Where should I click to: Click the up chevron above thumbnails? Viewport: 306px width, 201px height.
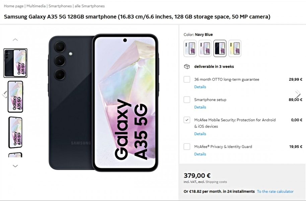coord(15,40)
